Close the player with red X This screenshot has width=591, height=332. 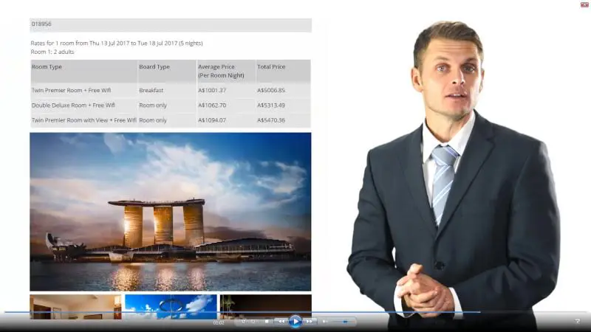tap(584, 4)
